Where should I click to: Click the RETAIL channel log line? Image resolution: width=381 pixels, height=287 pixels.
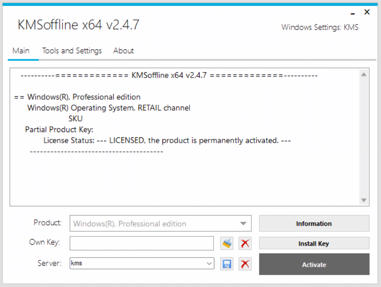click(109, 108)
